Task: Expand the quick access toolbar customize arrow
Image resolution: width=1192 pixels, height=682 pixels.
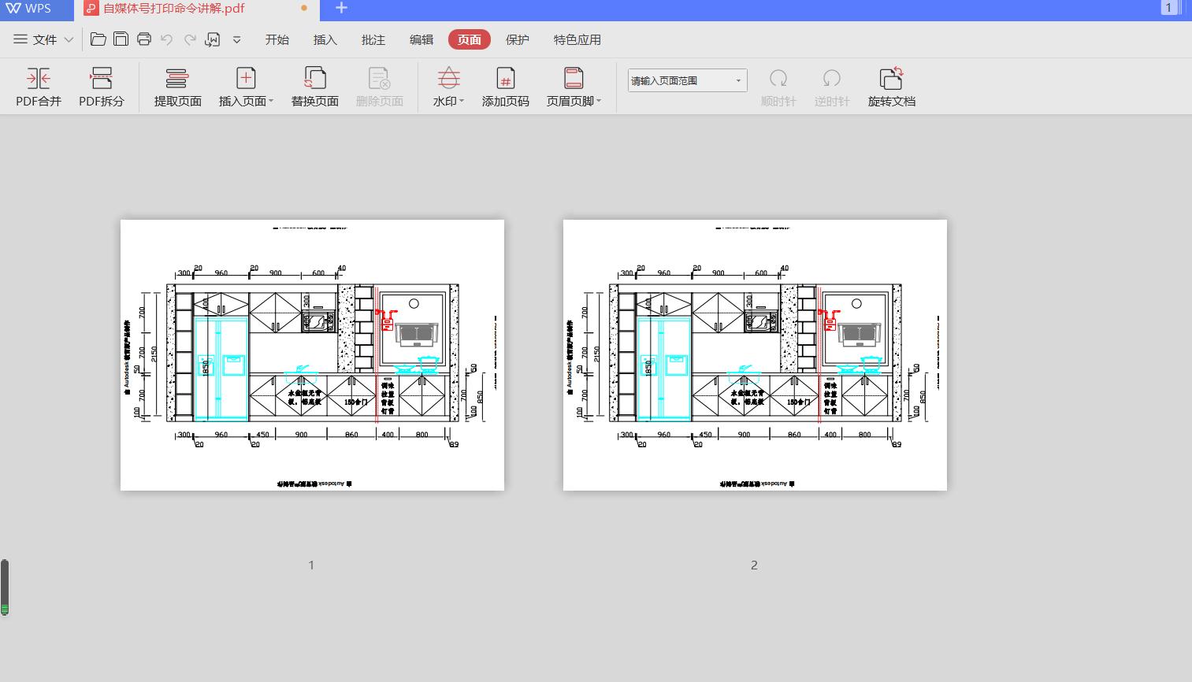Action: [236, 39]
